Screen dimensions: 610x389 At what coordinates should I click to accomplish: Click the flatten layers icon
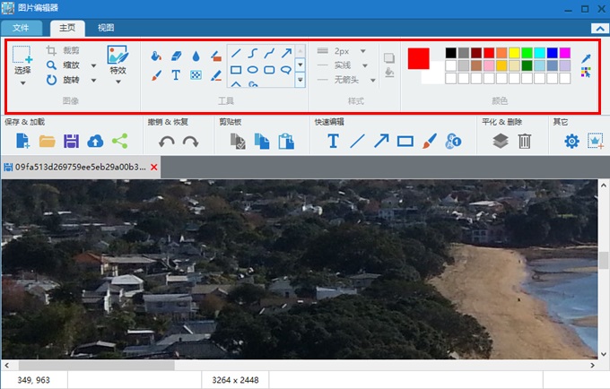coord(501,141)
